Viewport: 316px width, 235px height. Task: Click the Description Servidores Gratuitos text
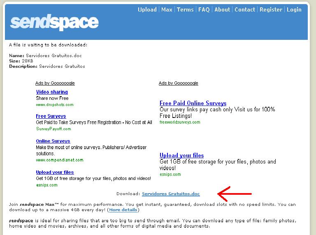pyautogui.click(x=47, y=66)
